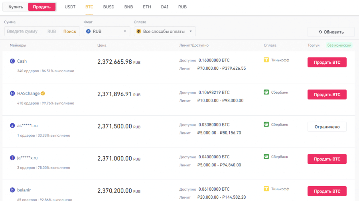This screenshot has width=359, height=201.
Task: Switch to Купить mode
Action: [x=16, y=7]
